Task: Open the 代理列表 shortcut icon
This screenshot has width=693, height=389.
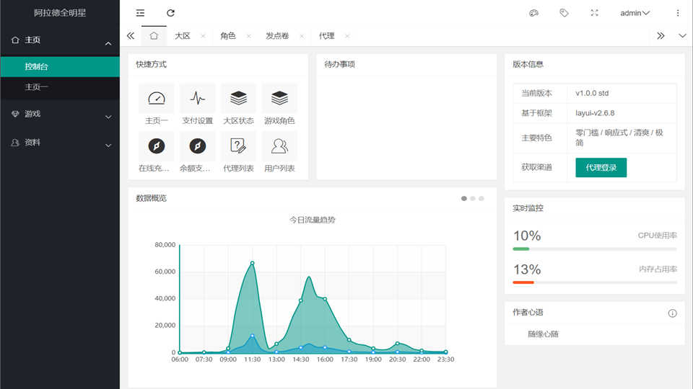Action: (238, 146)
